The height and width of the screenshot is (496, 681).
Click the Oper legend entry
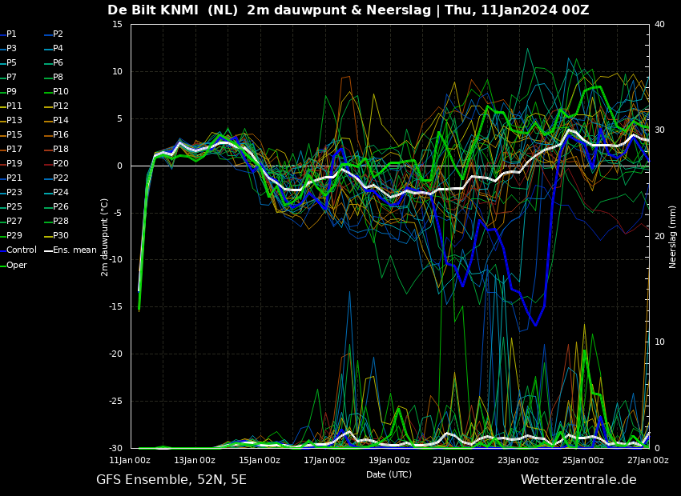(x=14, y=265)
